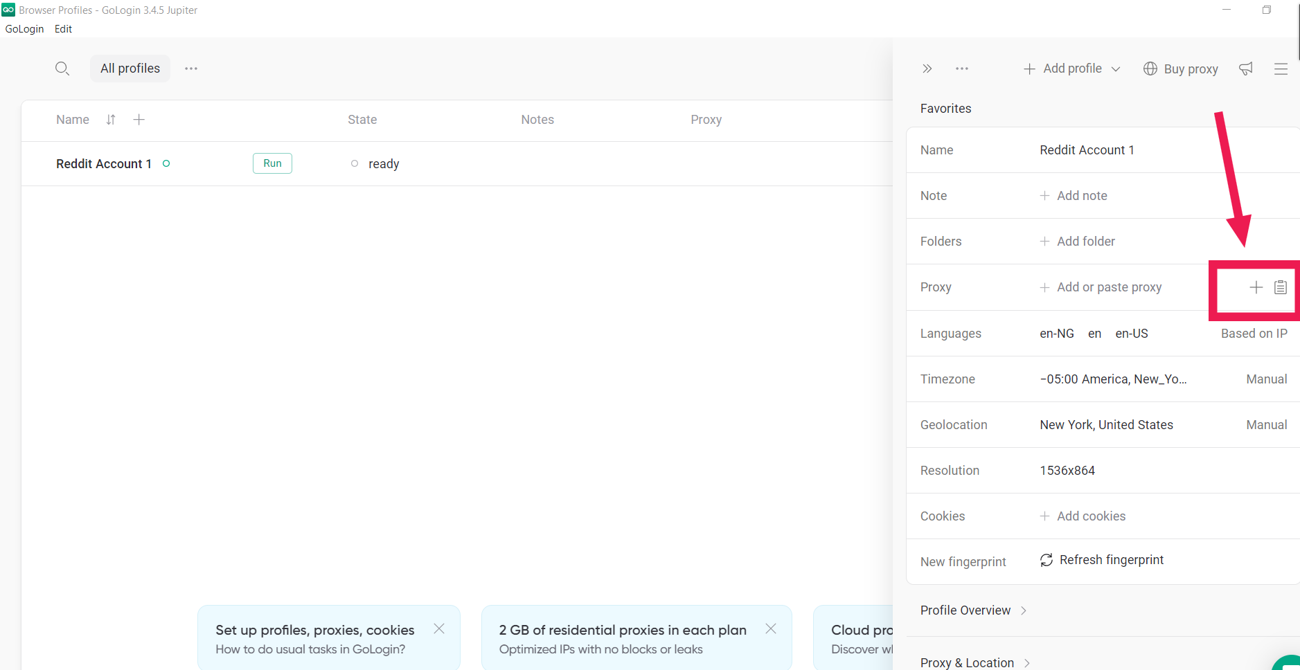Open the timezone value -05:00 America, New_Yo...
Image resolution: width=1300 pixels, height=670 pixels.
point(1113,379)
